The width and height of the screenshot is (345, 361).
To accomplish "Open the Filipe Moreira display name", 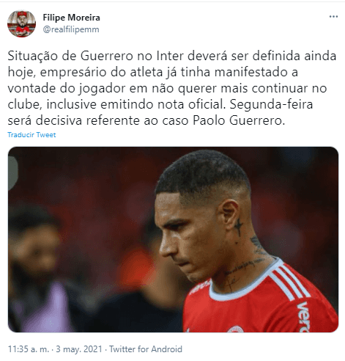I will tap(71, 18).
